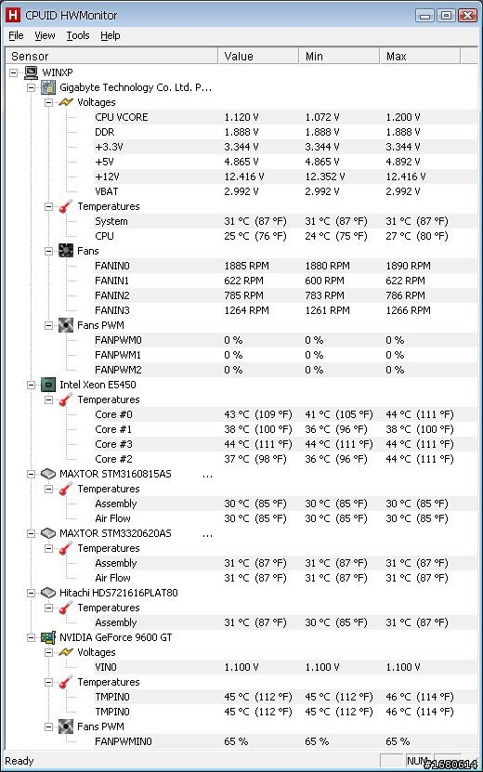Viewport: 483px width, 772px height.
Task: Click the thermometer icon under Intel Xeon
Action: pos(66,399)
